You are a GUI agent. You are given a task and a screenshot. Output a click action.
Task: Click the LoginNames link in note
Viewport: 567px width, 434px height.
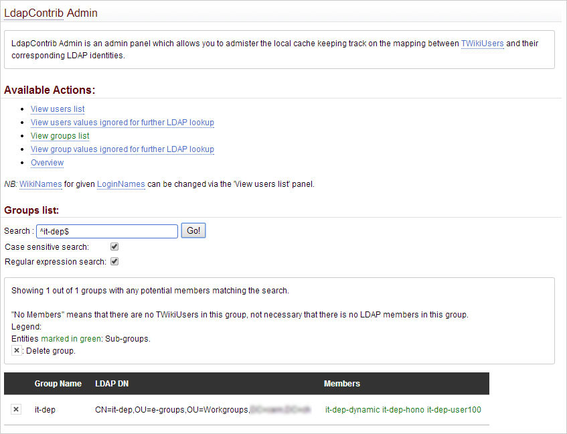tap(120, 184)
